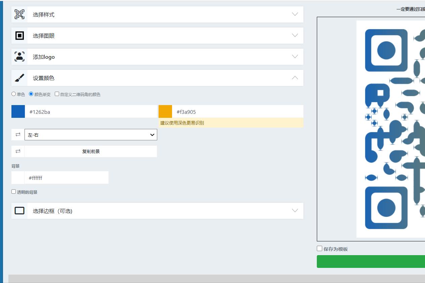The width and height of the screenshot is (425, 283).
Task: Click the #1262ba hex input field
Action: [x=91, y=111]
